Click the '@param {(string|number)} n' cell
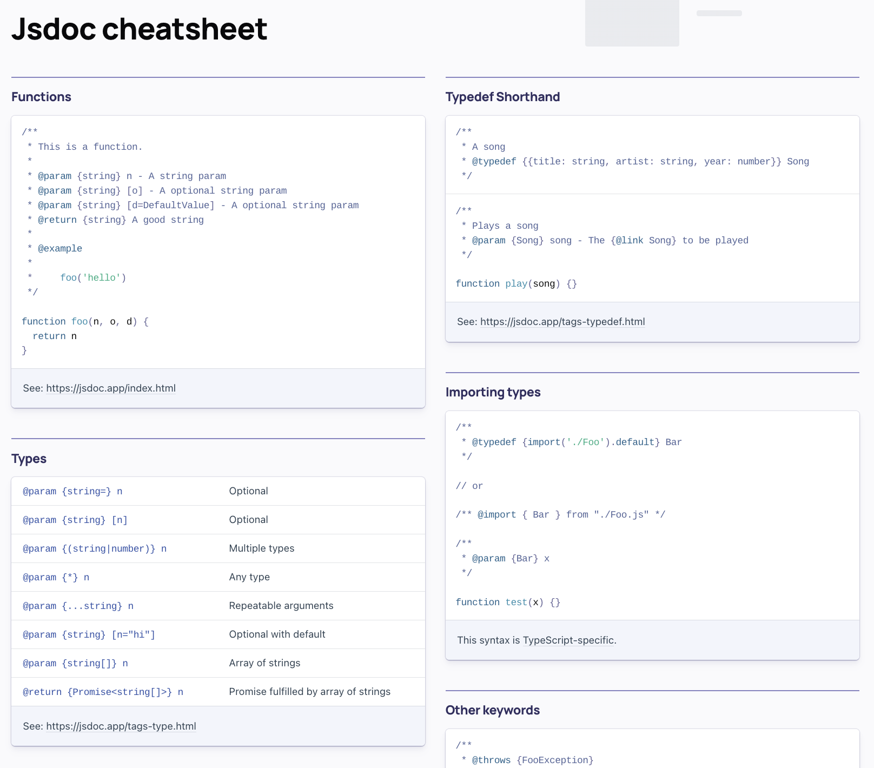This screenshot has width=874, height=768. click(95, 548)
